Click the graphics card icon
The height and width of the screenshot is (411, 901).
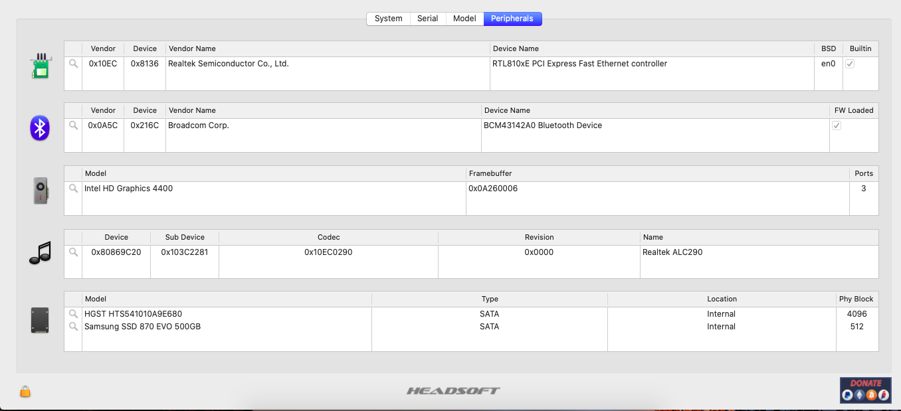(41, 191)
